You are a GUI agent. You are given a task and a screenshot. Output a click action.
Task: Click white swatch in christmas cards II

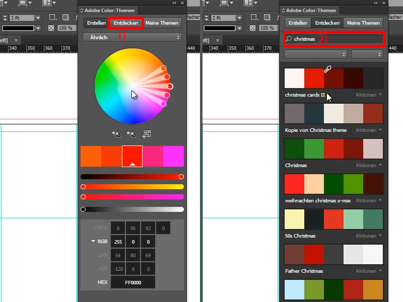point(294,78)
